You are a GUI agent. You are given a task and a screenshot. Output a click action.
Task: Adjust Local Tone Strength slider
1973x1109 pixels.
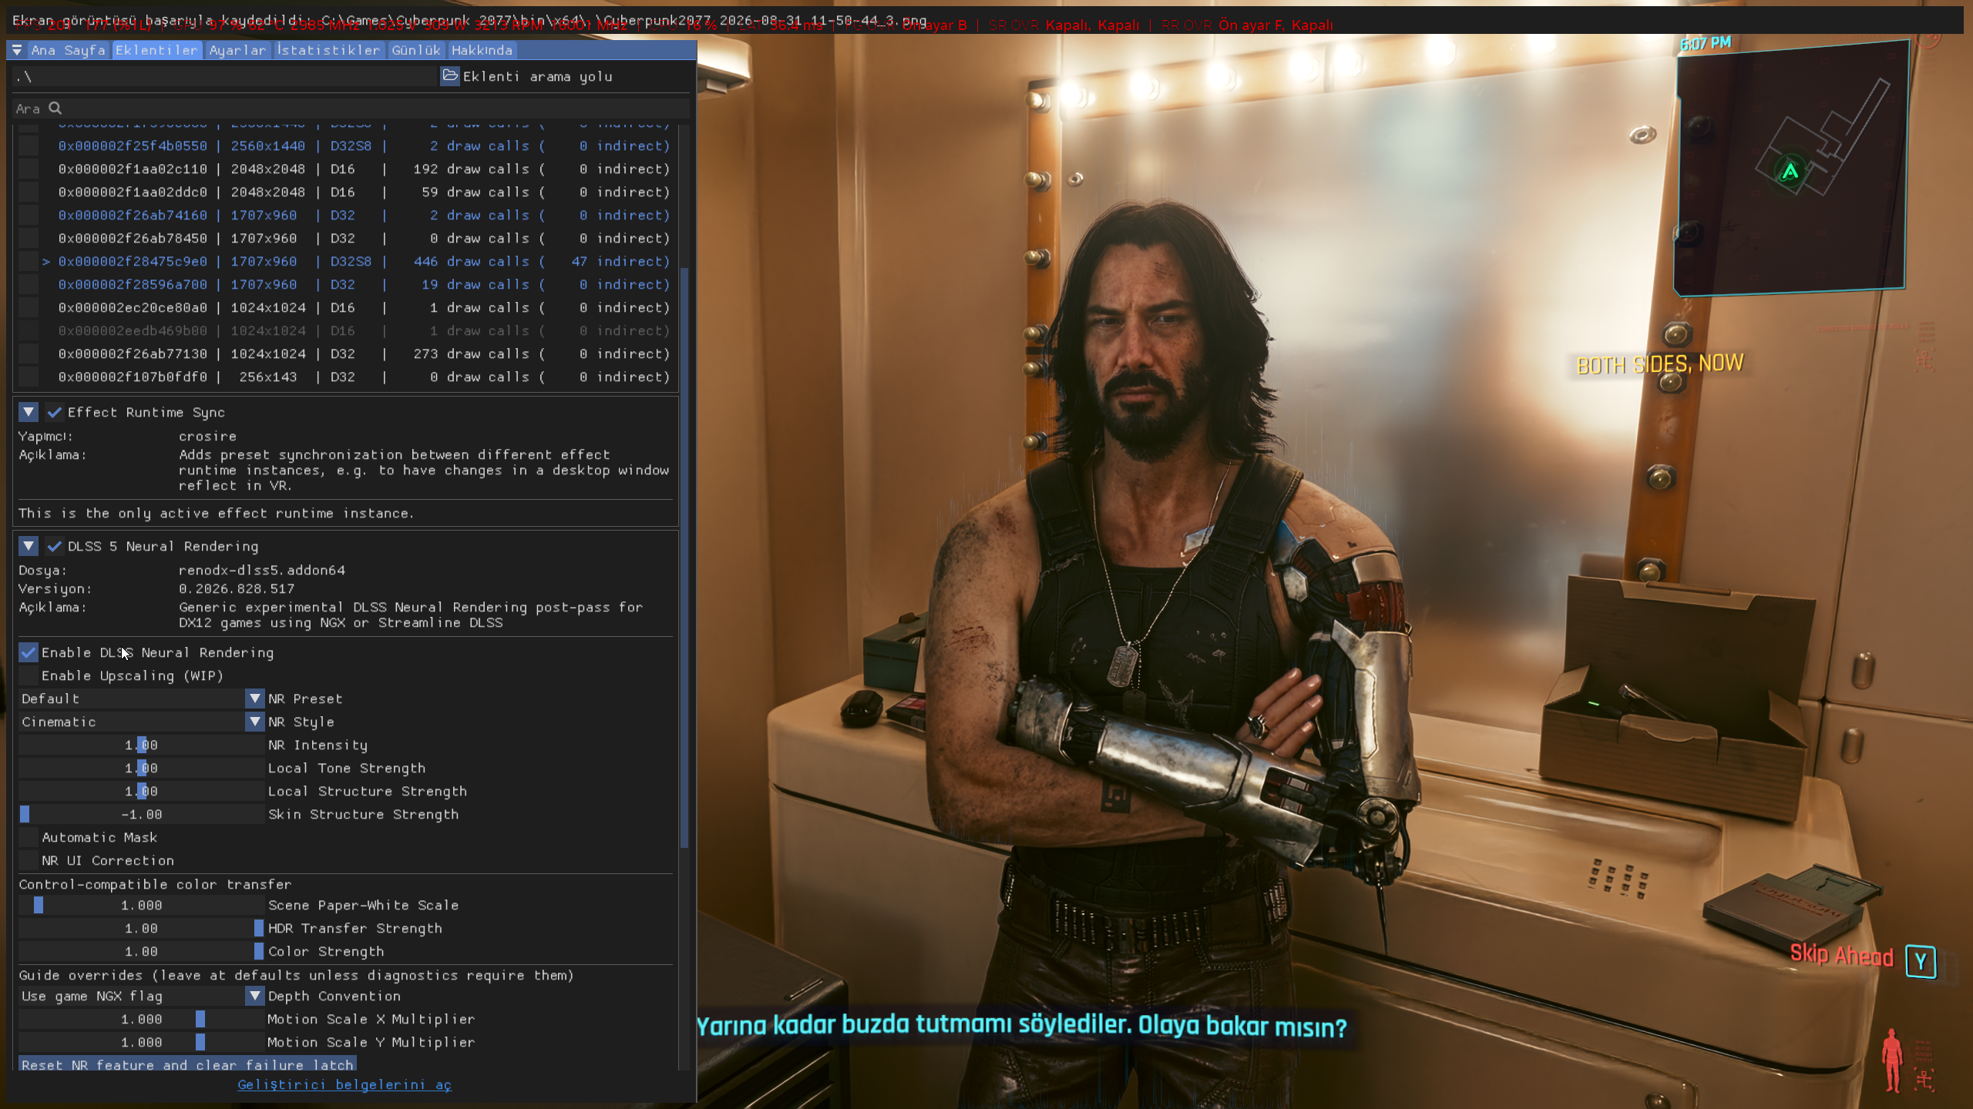coord(142,769)
